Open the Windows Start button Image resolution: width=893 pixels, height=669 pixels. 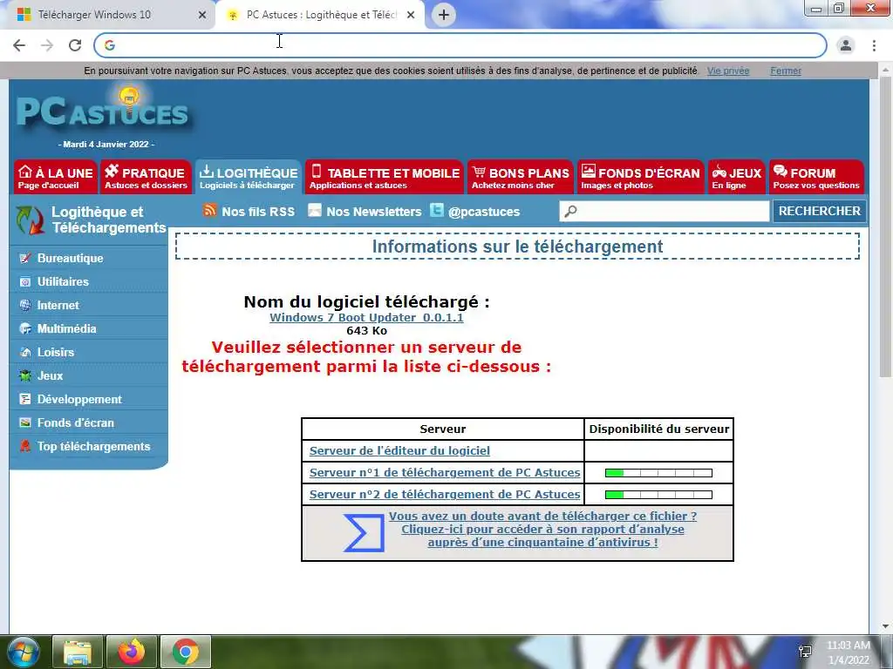[23, 652]
